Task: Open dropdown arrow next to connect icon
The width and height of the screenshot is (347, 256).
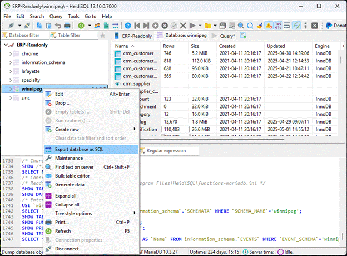Action: pos(19,26)
